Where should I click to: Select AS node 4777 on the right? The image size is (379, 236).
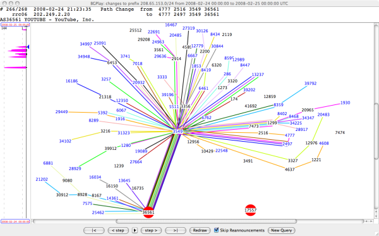[x=289, y=135]
